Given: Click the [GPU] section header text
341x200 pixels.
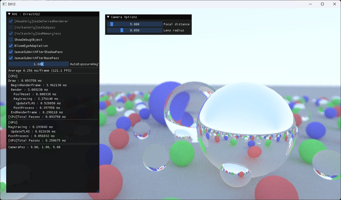Looking at the screenshot, I should (13, 122).
